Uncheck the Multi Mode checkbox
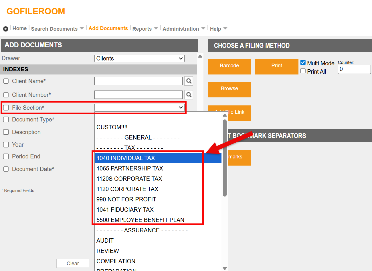Viewport: 372px width, 271px height. [303, 62]
